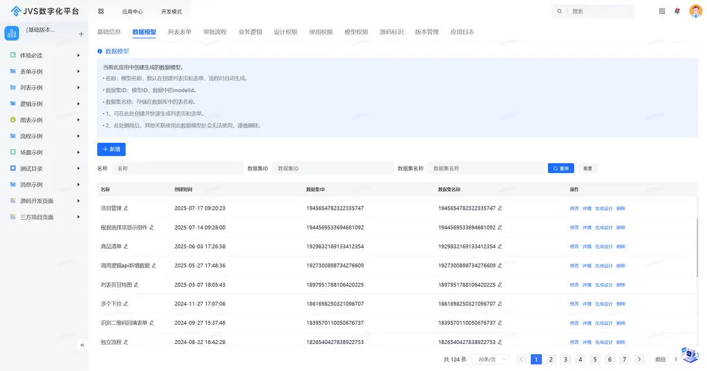Expand the 体验必读 sidebar item
This screenshot has width=707, height=371.
coord(78,55)
